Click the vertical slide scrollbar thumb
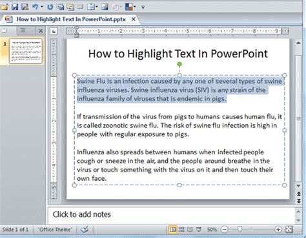 click(298, 118)
